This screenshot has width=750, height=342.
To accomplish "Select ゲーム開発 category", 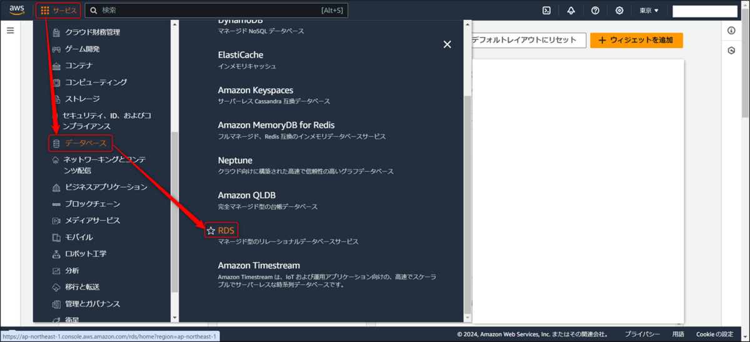I will (x=82, y=49).
